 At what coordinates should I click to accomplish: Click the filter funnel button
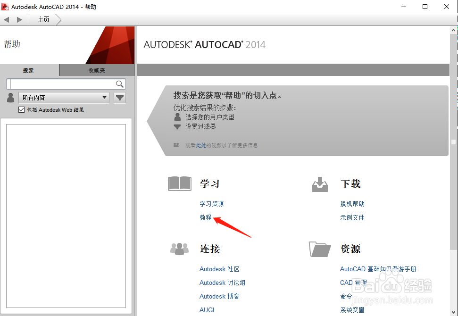tap(120, 98)
